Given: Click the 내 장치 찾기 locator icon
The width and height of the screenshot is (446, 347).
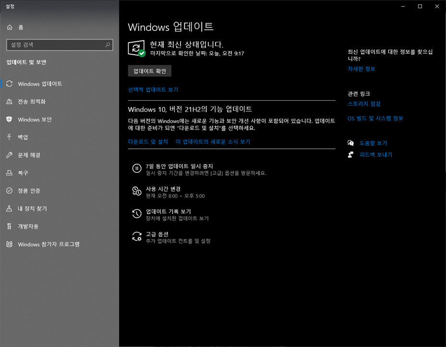Looking at the screenshot, I should (10, 208).
